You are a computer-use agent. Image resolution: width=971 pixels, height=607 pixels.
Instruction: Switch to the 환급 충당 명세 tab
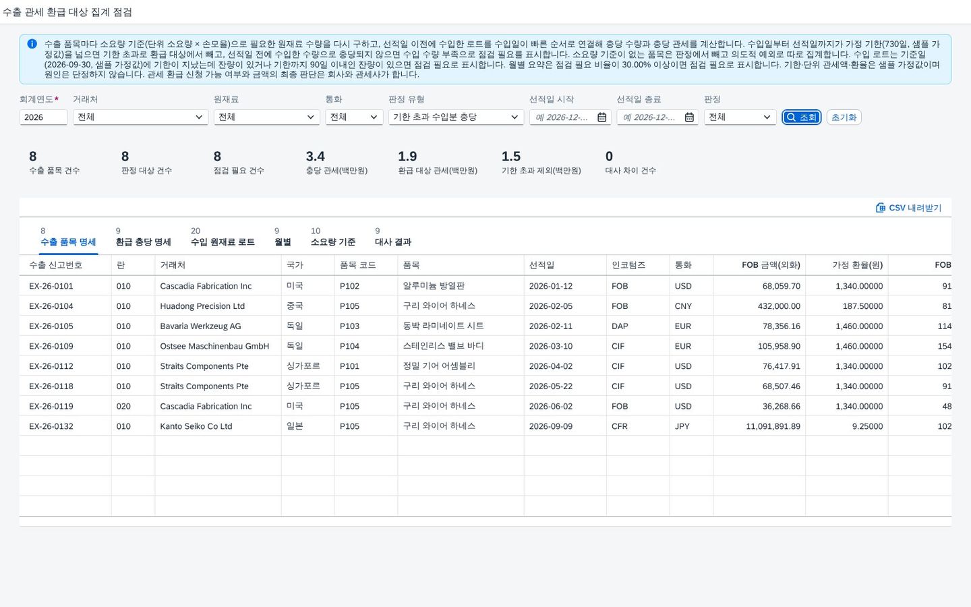tap(143, 237)
